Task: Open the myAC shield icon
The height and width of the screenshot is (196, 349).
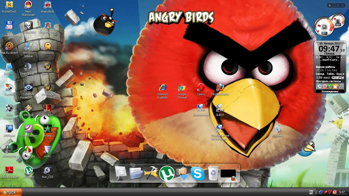Action: 48,151
